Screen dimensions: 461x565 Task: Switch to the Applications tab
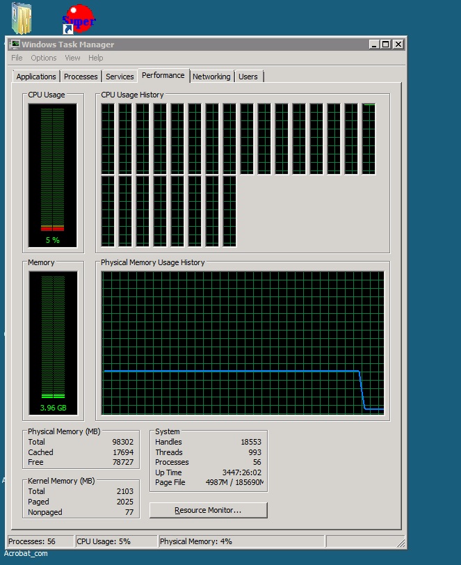coord(36,77)
